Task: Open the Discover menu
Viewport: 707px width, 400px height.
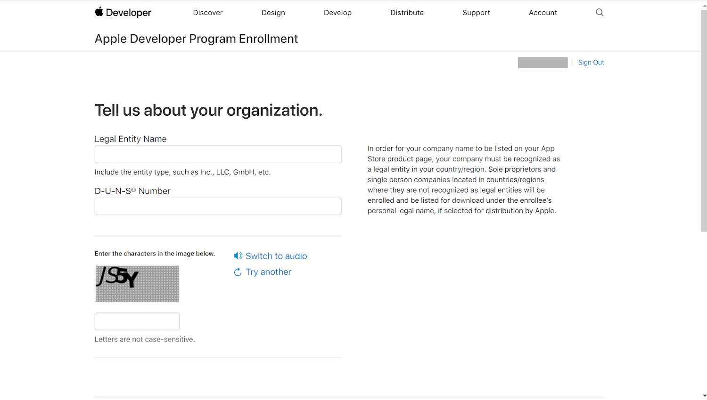Action: tap(208, 13)
